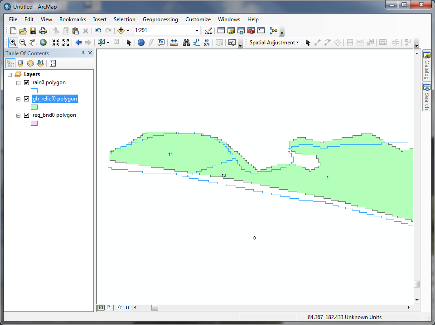Launch the ModelBuilder window

[x=273, y=31]
